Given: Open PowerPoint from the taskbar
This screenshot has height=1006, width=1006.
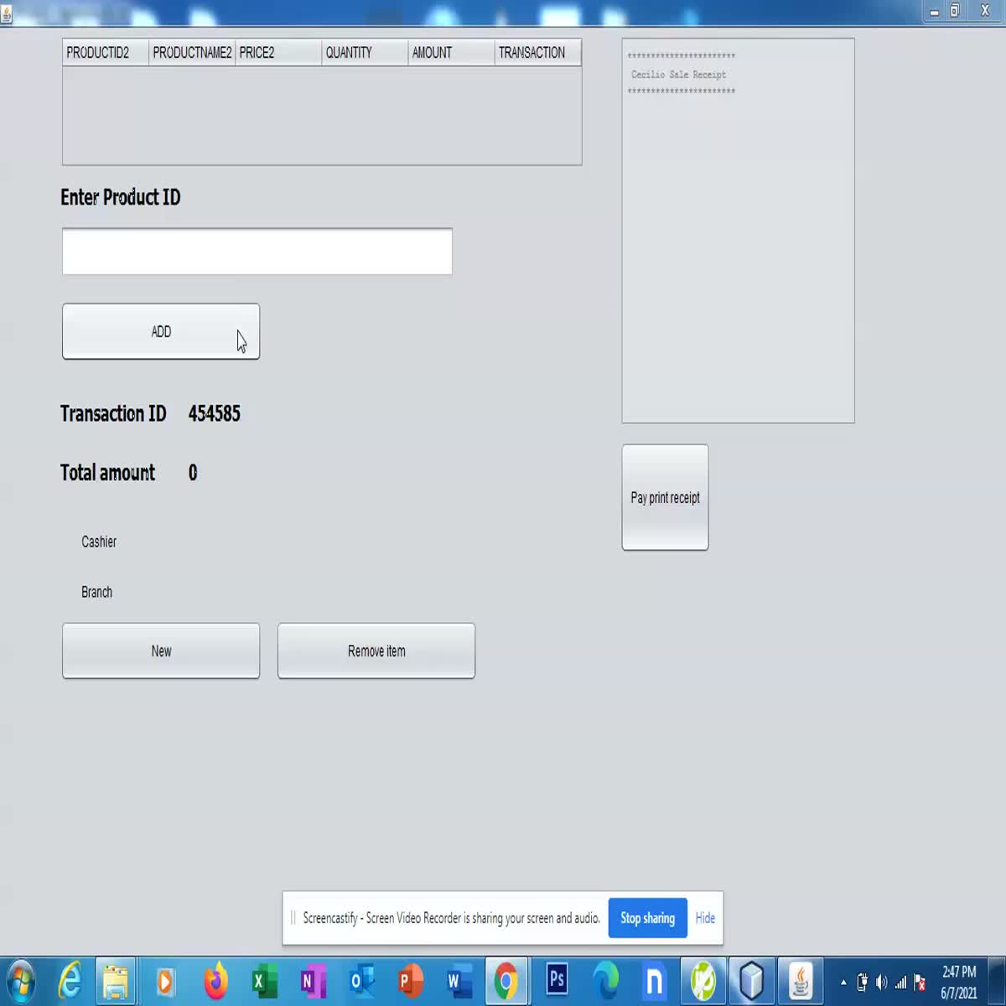Looking at the screenshot, I should [x=409, y=981].
